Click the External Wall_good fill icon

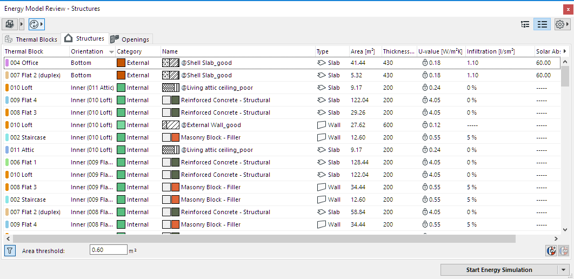coord(171,125)
